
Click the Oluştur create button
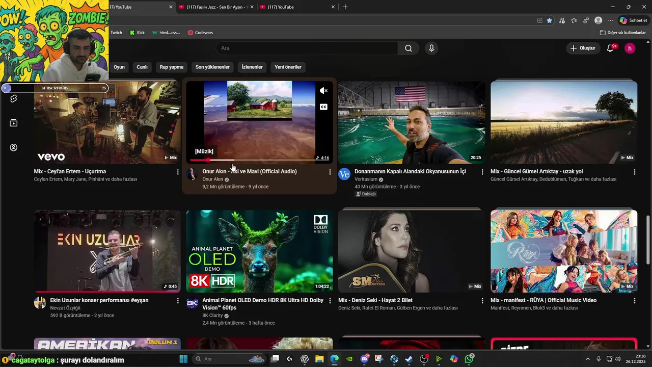[583, 48]
